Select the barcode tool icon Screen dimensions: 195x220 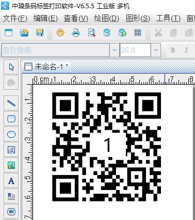tap(11, 212)
